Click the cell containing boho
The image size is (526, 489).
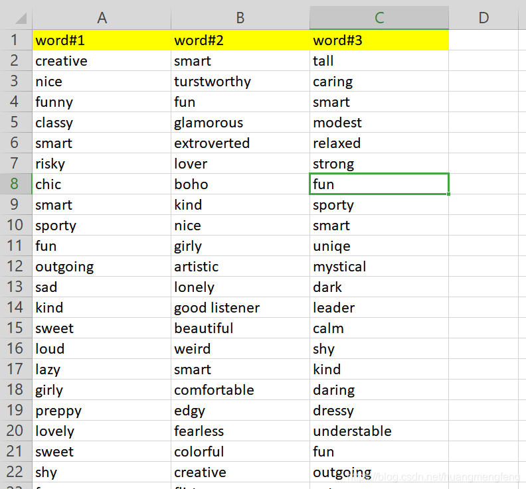pos(240,184)
